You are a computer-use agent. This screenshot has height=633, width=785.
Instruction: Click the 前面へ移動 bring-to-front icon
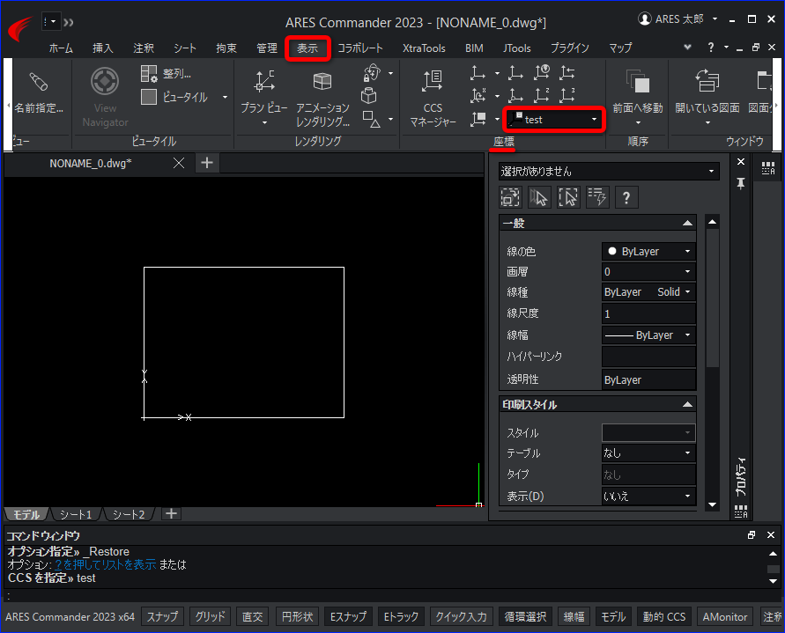(637, 82)
